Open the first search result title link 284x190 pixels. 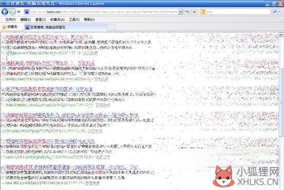[x=47, y=37]
